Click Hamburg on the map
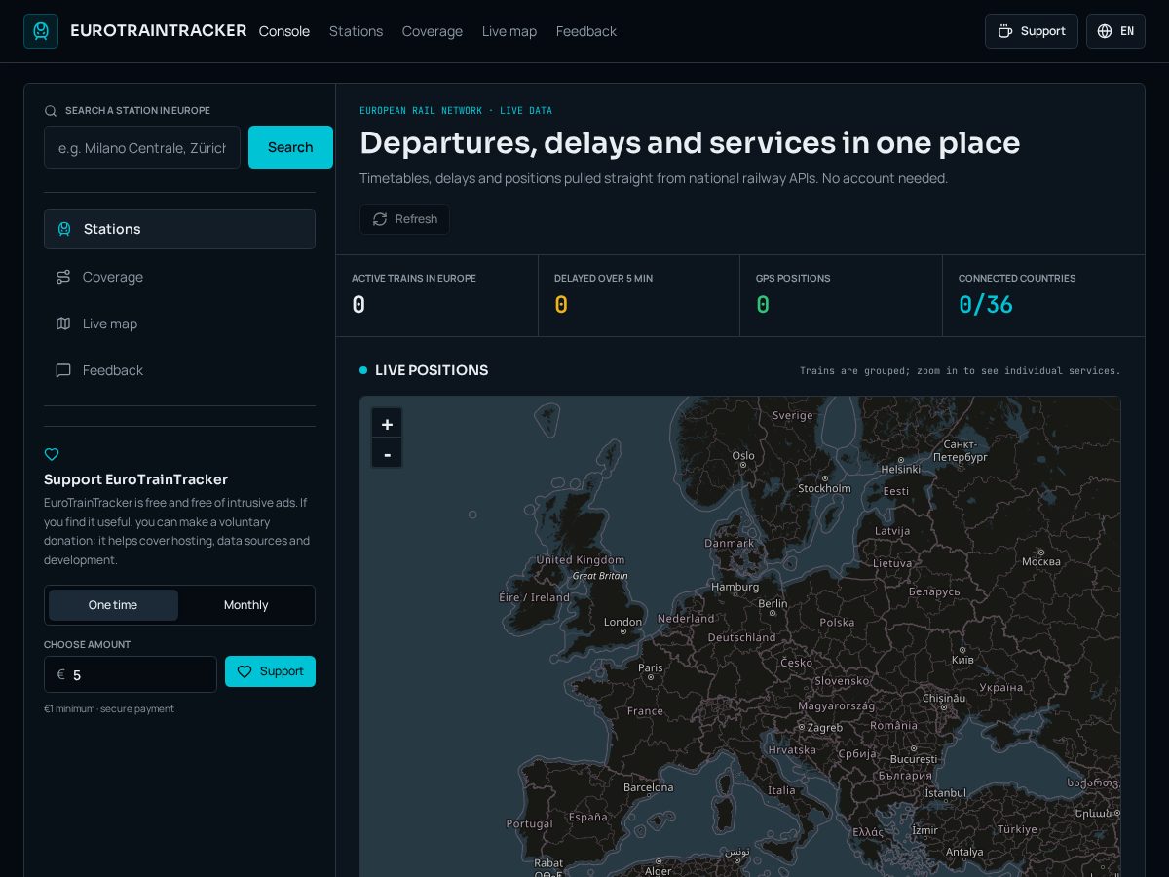1169x877 pixels. point(735,587)
